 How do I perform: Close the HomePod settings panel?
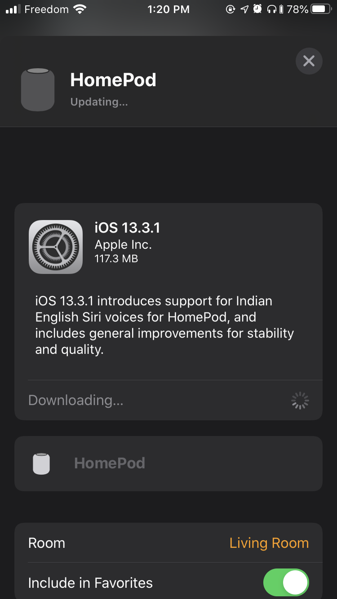point(309,61)
